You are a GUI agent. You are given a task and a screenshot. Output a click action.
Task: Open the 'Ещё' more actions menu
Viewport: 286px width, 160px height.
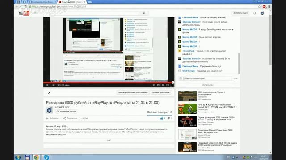tap(84, 118)
